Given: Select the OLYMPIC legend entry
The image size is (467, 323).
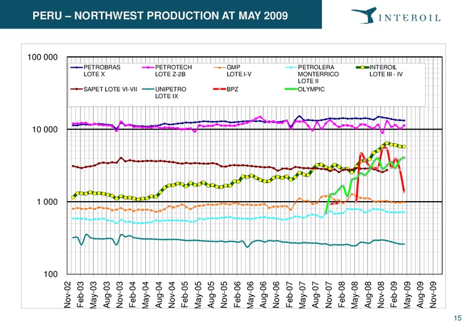Looking at the screenshot, I should pyautogui.click(x=305, y=89).
